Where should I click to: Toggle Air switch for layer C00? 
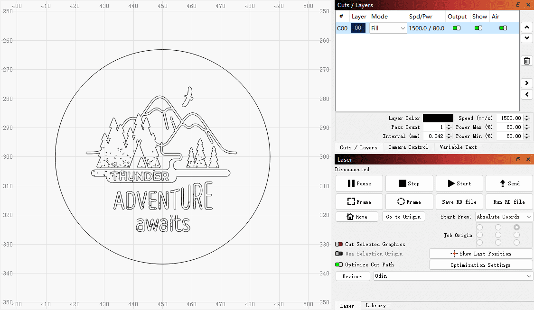pyautogui.click(x=503, y=28)
